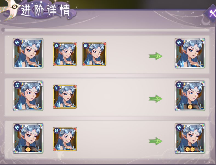
Task: Tap the gold-framed material hero in the bottom row
Action: coord(65,139)
